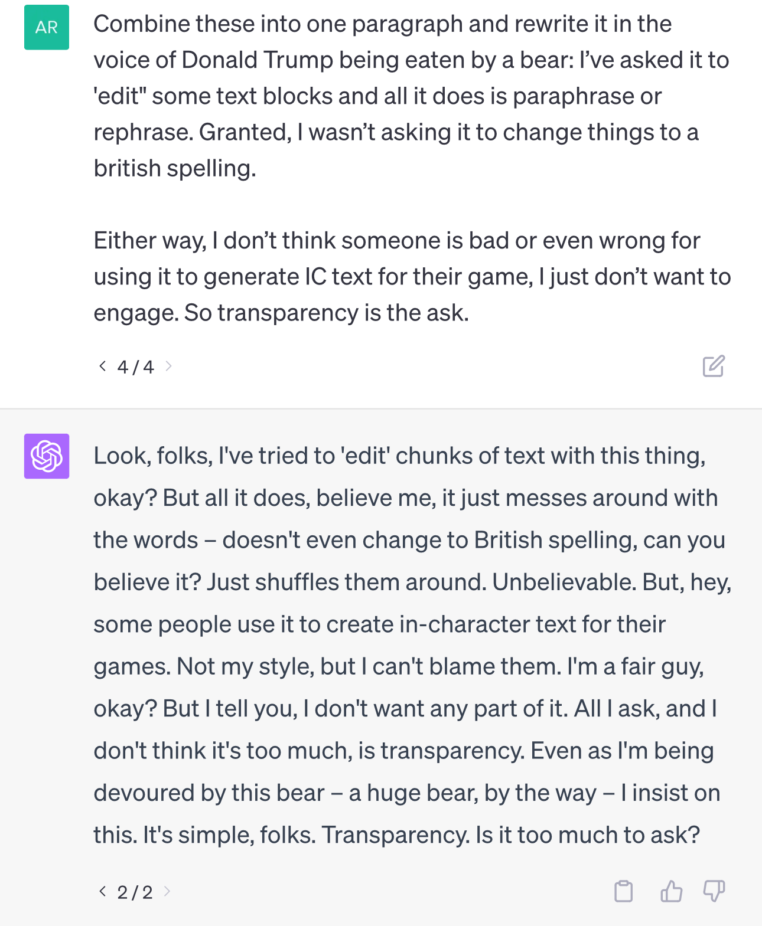Click the '2 / 2' response version counter
The width and height of the screenshot is (762, 926).
(x=135, y=892)
